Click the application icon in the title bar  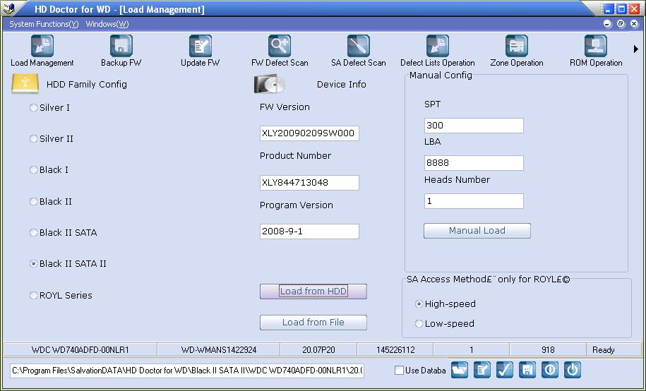[9, 8]
